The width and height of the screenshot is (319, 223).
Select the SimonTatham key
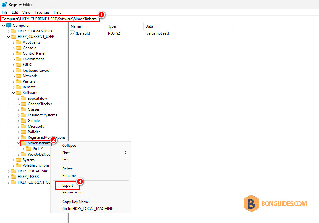(x=39, y=143)
